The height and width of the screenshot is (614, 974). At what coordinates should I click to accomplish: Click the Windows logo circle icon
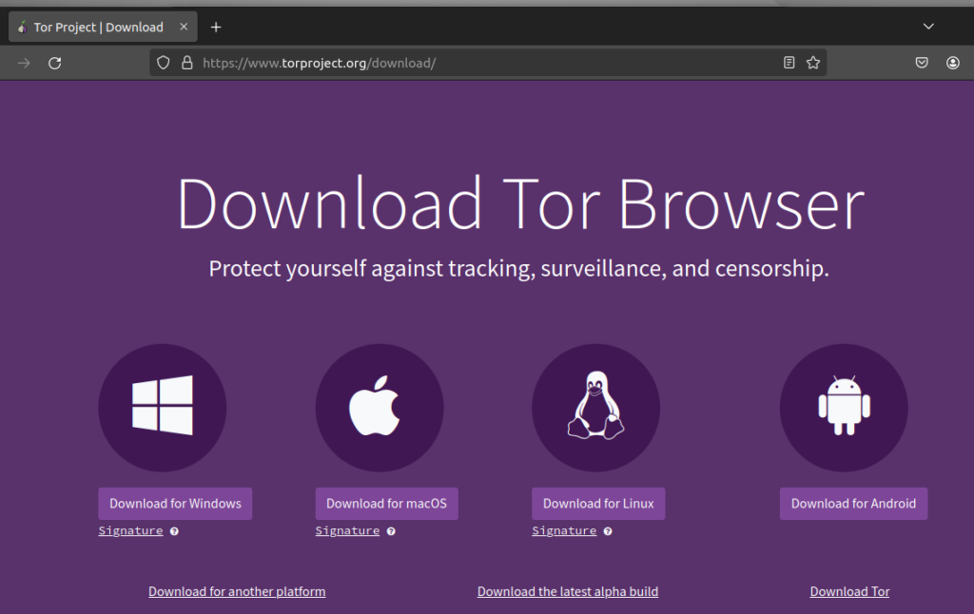click(x=162, y=407)
